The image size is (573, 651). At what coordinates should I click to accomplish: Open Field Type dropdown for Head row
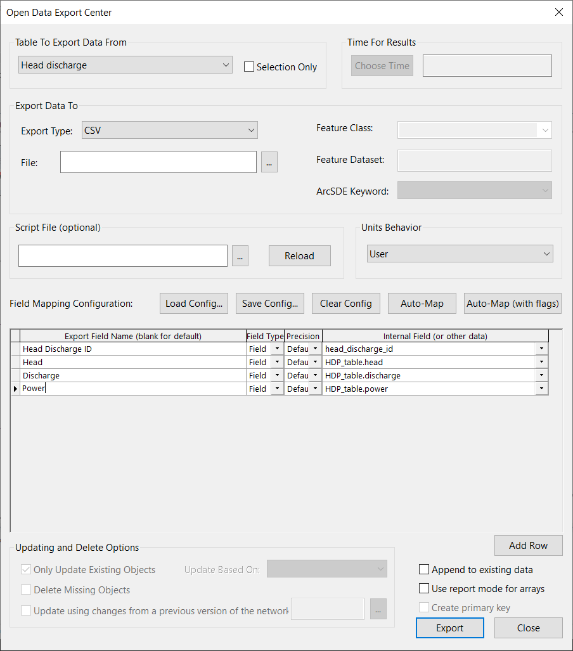pos(276,362)
